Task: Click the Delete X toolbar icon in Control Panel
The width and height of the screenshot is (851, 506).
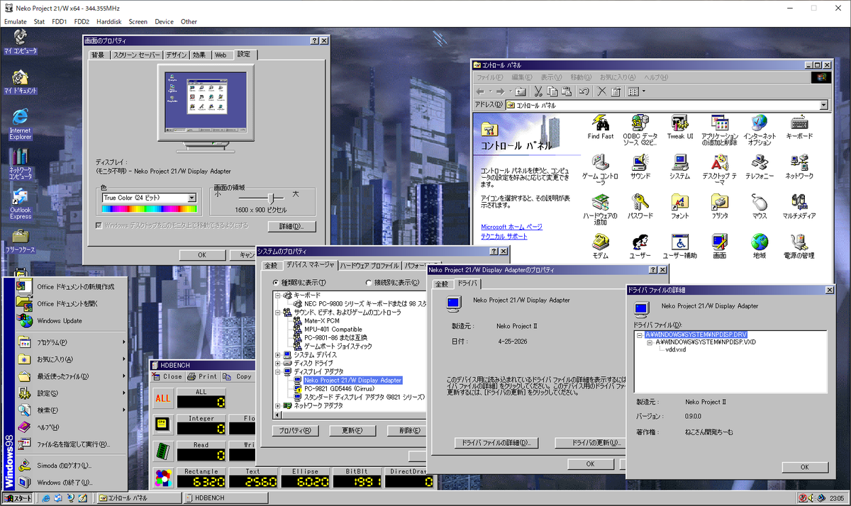Action: click(x=601, y=91)
